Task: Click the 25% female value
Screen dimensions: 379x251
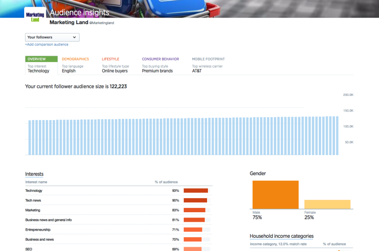Action: [x=309, y=217]
